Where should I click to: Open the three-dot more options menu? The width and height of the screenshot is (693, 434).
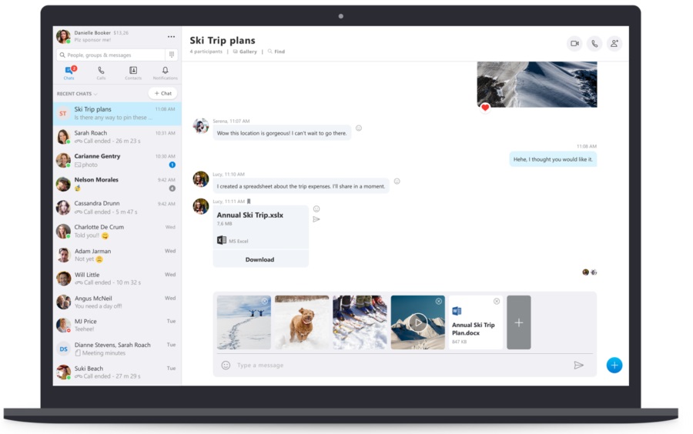(x=171, y=37)
